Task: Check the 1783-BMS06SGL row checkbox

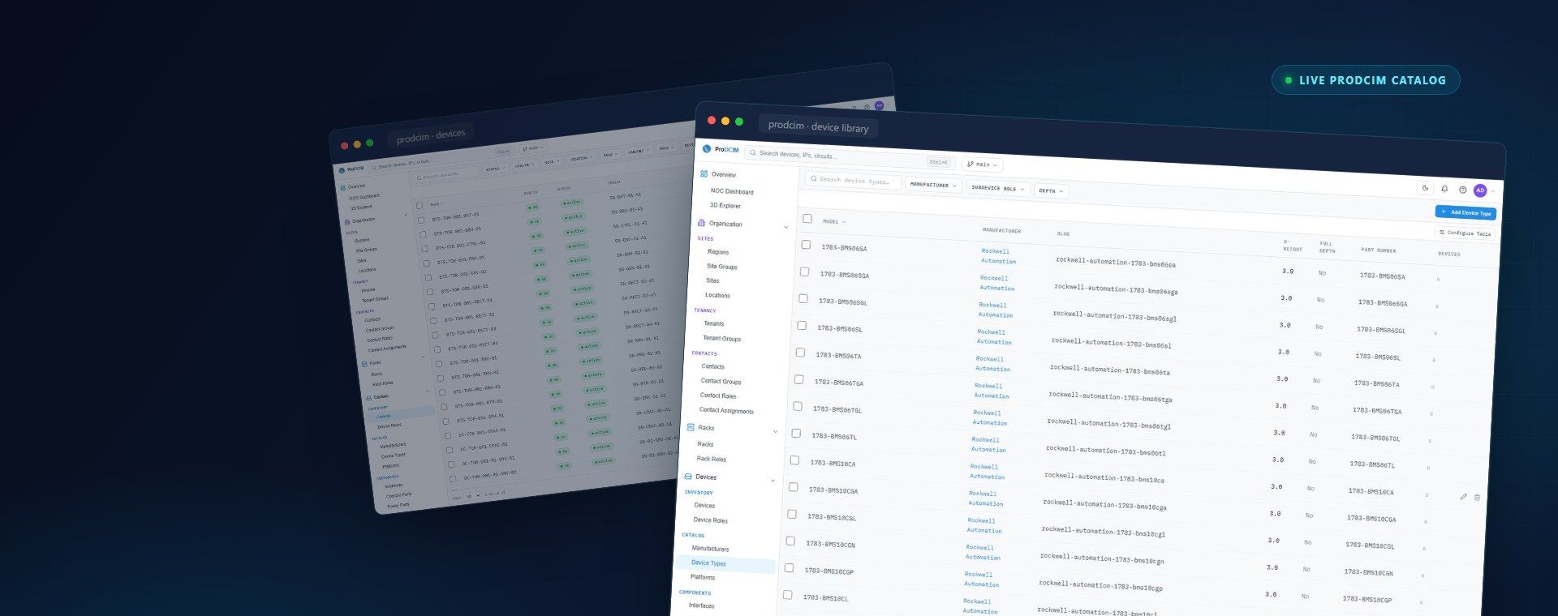Action: [803, 298]
